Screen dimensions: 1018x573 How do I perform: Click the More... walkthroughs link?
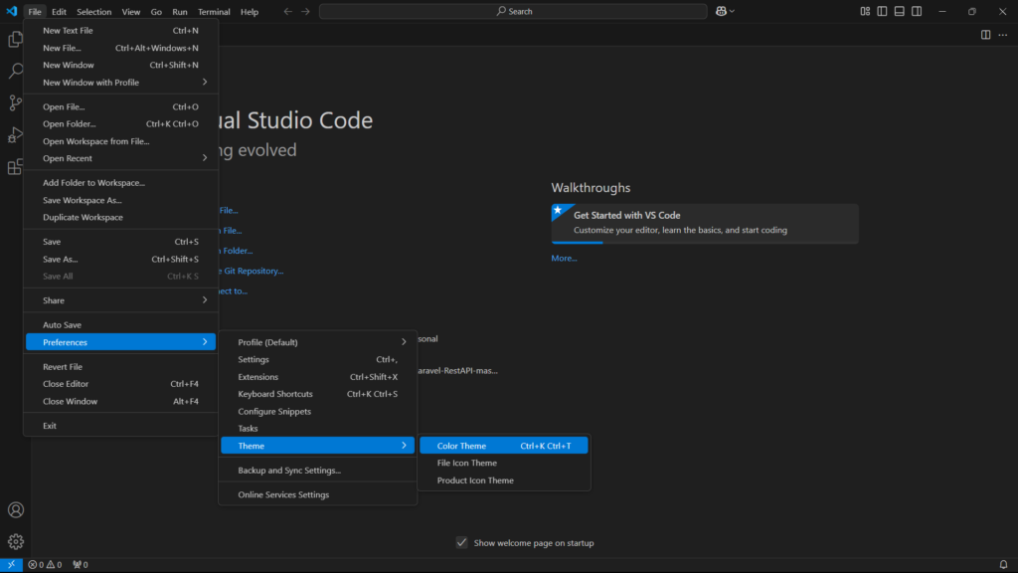(x=564, y=258)
